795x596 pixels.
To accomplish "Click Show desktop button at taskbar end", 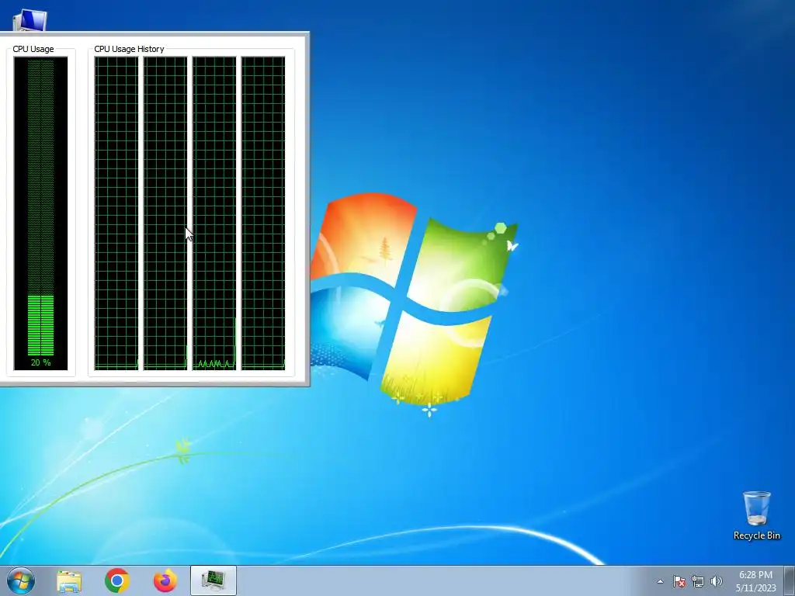I will pyautogui.click(x=790, y=580).
